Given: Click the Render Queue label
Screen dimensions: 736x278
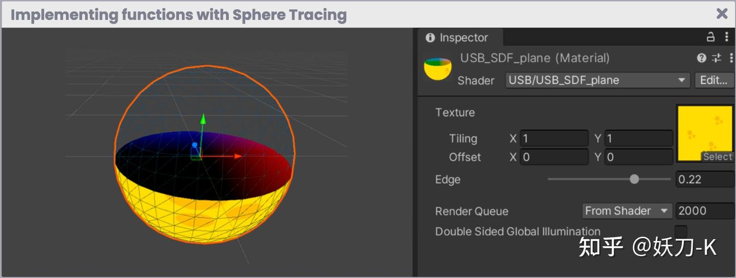Looking at the screenshot, I should [x=472, y=211].
